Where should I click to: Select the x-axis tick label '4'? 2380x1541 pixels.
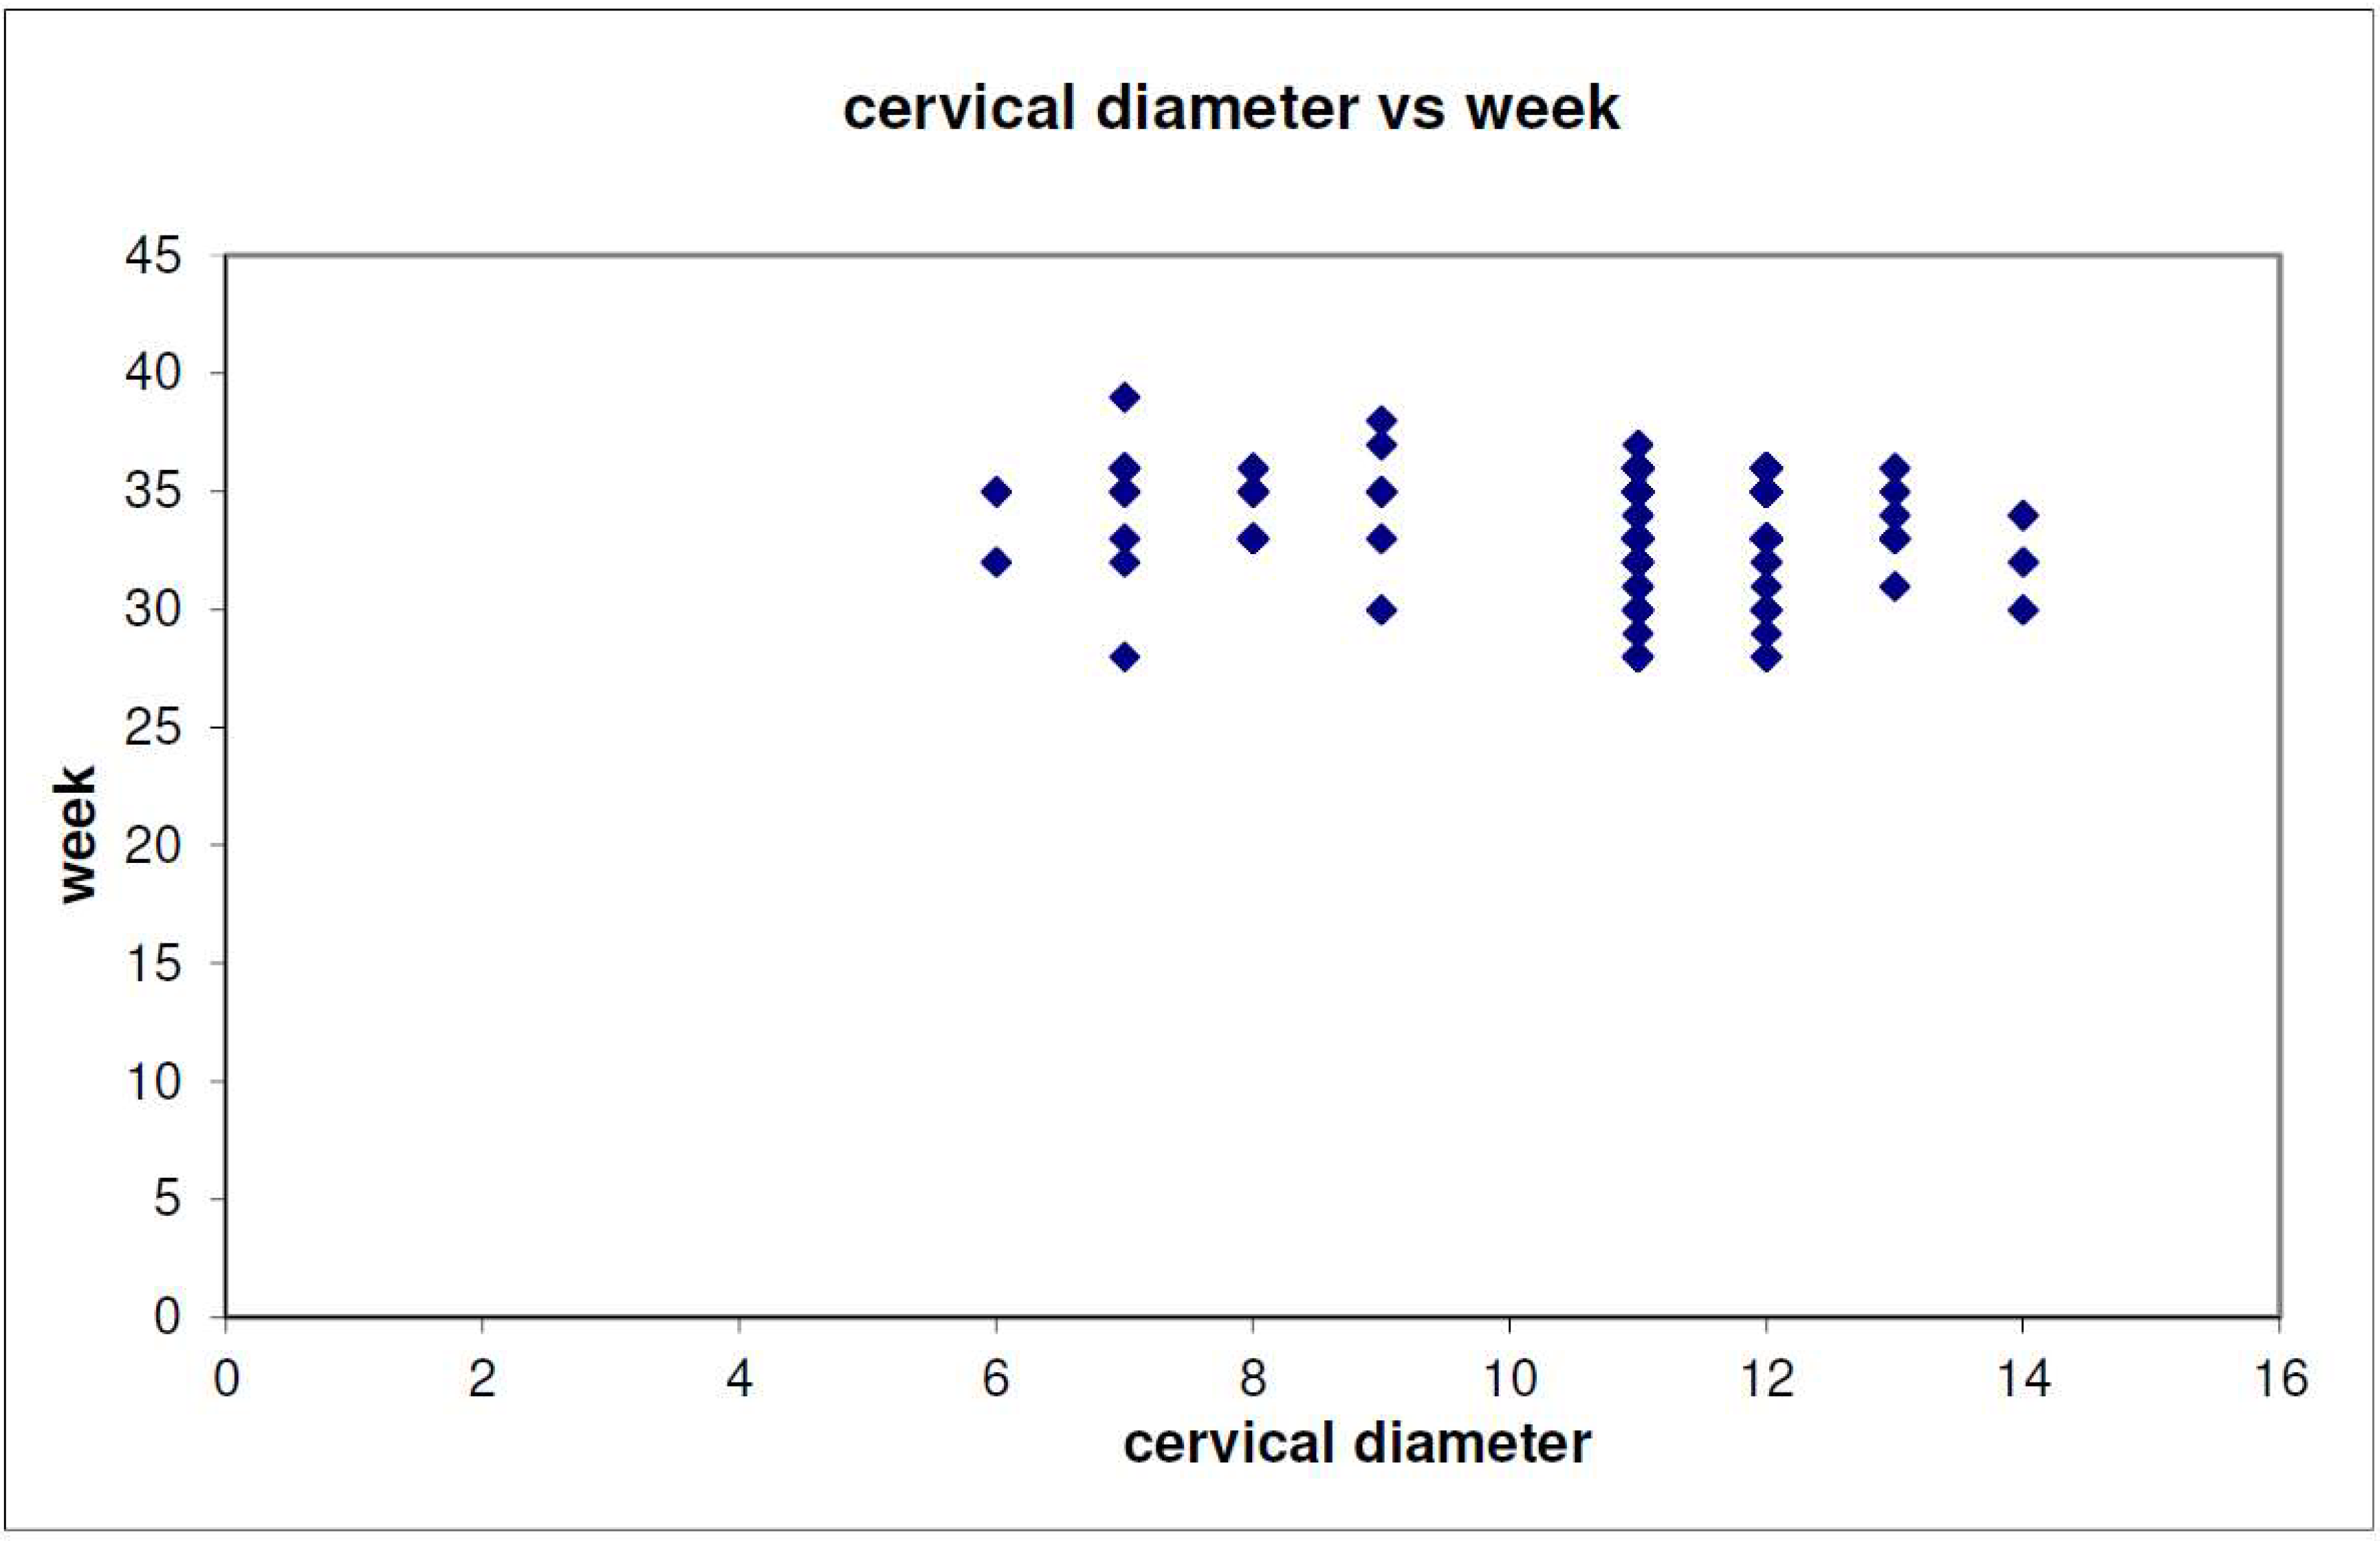coord(739,1379)
